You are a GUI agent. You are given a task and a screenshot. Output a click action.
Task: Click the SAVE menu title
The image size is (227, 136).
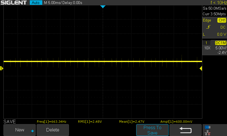[10, 122]
